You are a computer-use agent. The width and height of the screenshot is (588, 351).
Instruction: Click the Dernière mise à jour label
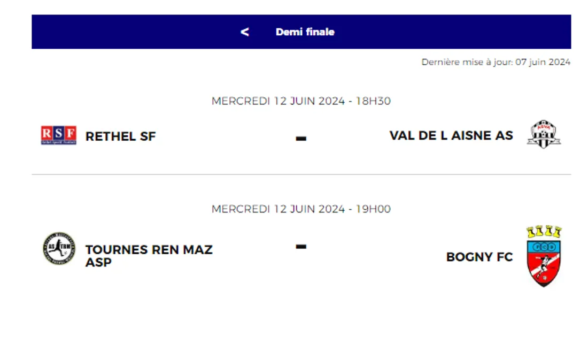click(467, 62)
